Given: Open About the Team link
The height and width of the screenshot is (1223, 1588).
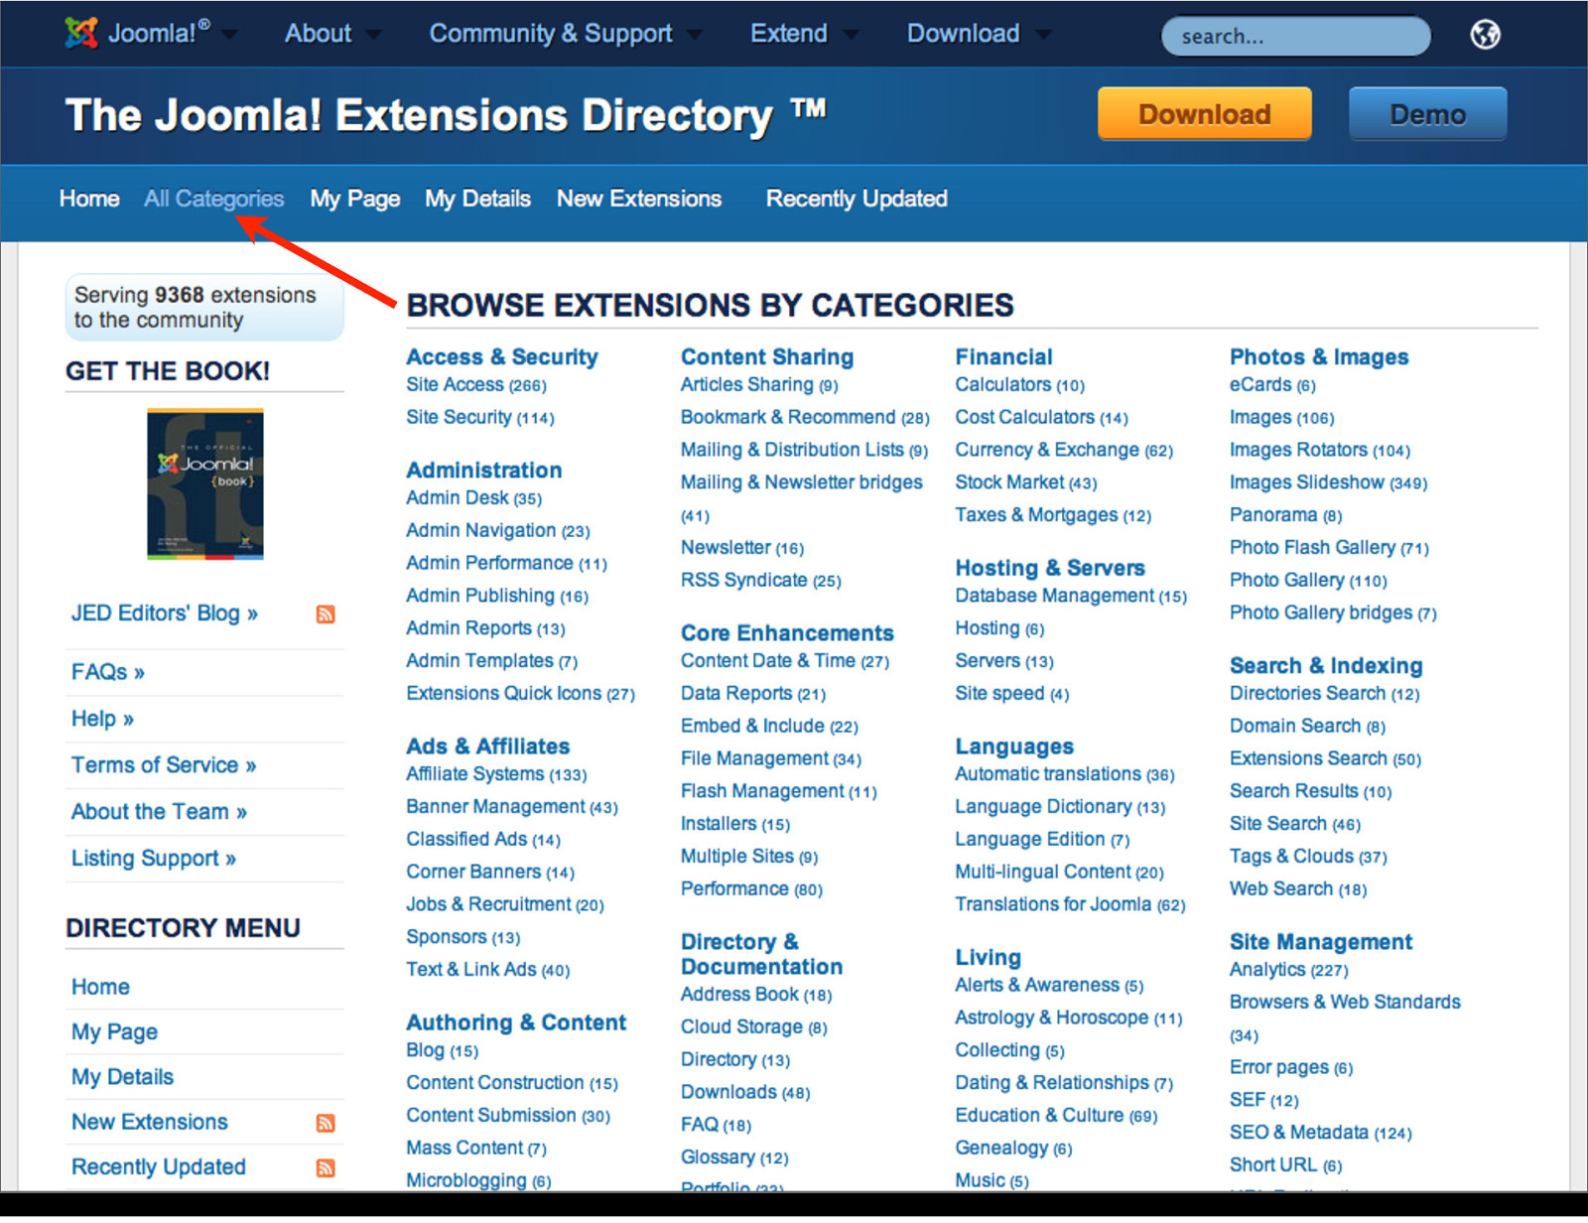Looking at the screenshot, I should point(159,812).
